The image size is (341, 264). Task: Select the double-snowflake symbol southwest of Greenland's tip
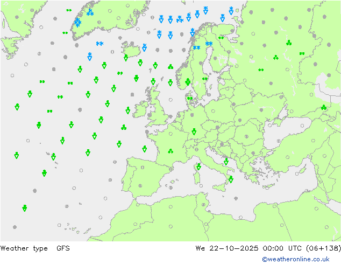pyautogui.click(x=100, y=44)
